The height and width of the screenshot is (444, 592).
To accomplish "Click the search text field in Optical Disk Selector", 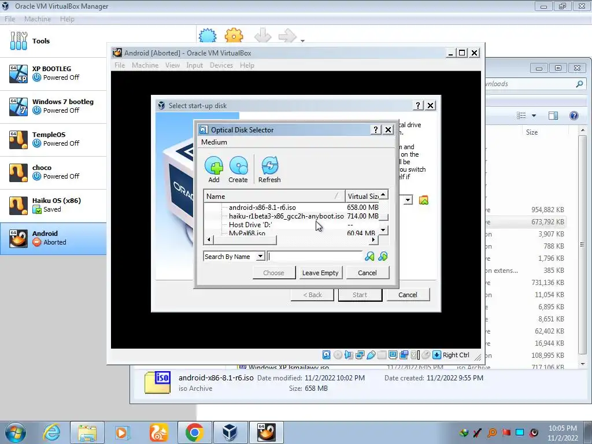I will pyautogui.click(x=315, y=257).
